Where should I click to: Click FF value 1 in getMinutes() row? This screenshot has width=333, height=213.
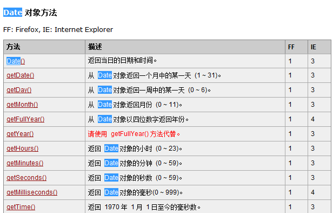coord(290,163)
